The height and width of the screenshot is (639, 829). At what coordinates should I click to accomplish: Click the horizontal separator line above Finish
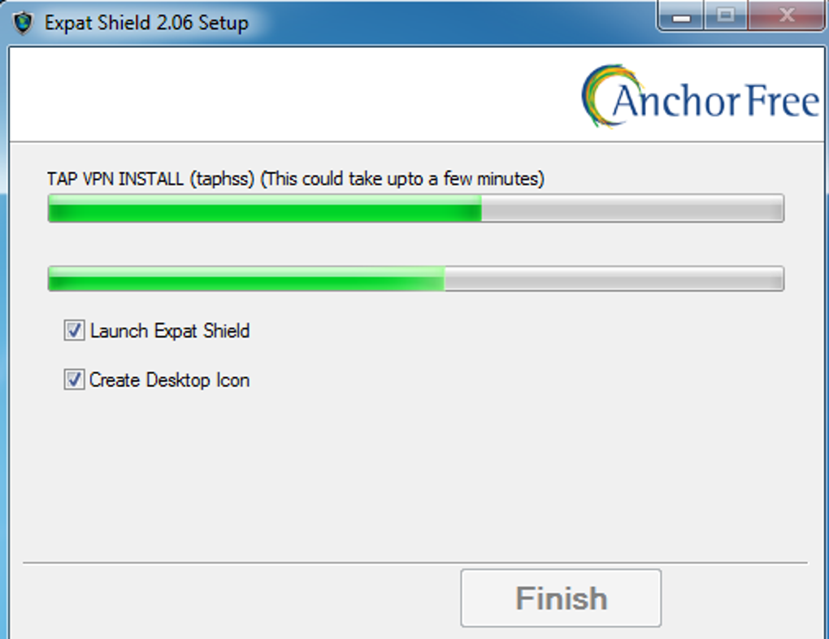(x=415, y=563)
